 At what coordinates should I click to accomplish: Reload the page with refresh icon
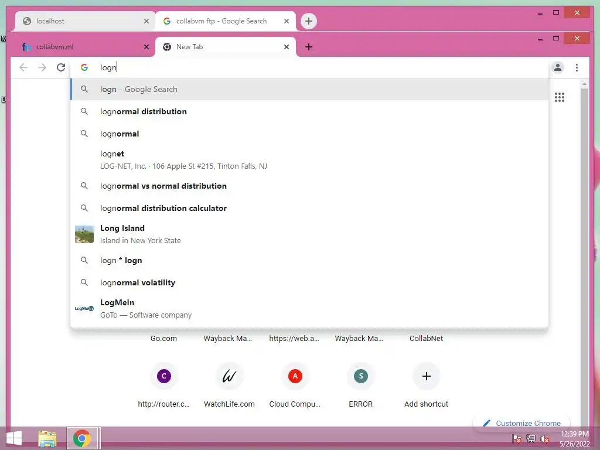pos(61,68)
